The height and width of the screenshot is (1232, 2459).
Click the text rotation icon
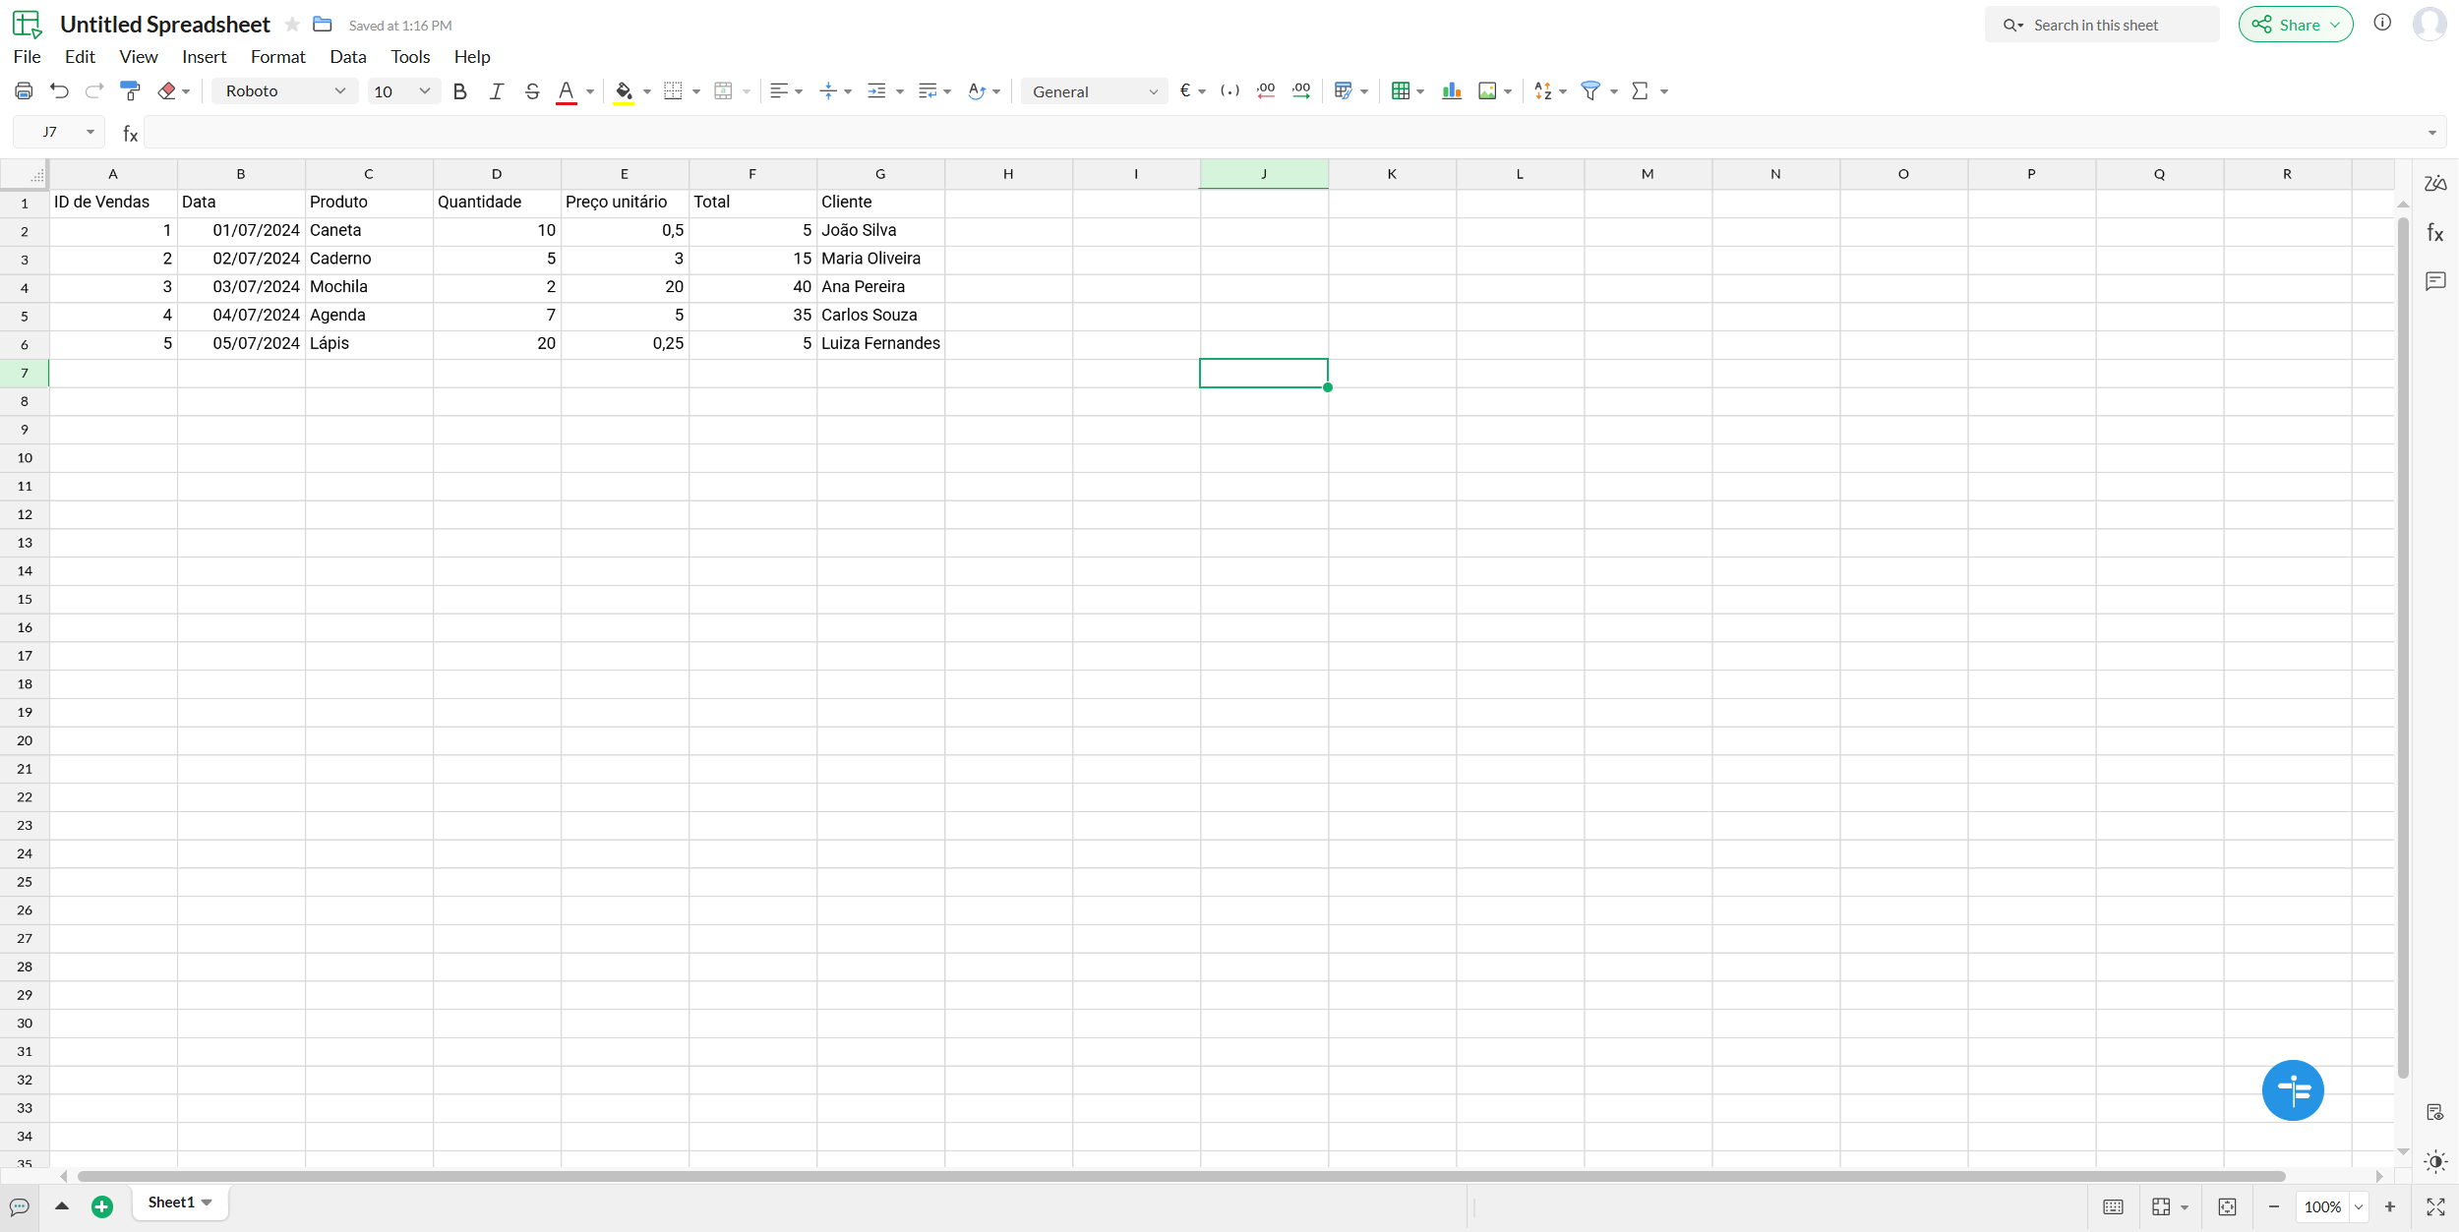pos(976,91)
